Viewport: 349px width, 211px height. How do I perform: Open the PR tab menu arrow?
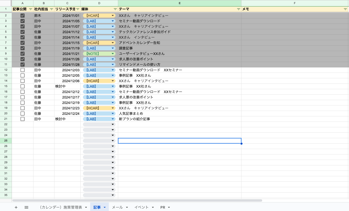[x=169, y=207]
